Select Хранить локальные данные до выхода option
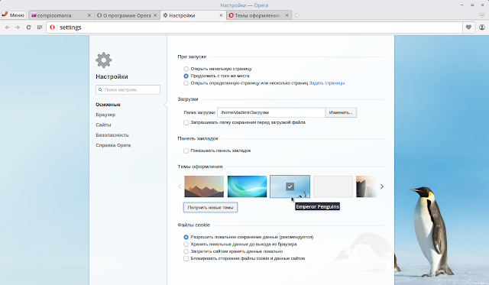 pyautogui.click(x=186, y=245)
